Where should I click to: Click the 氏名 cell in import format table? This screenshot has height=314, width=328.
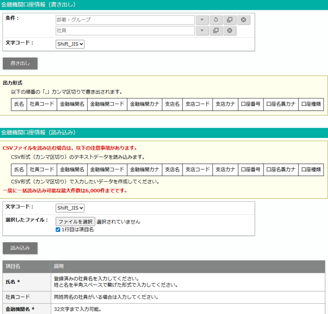[x=19, y=169]
